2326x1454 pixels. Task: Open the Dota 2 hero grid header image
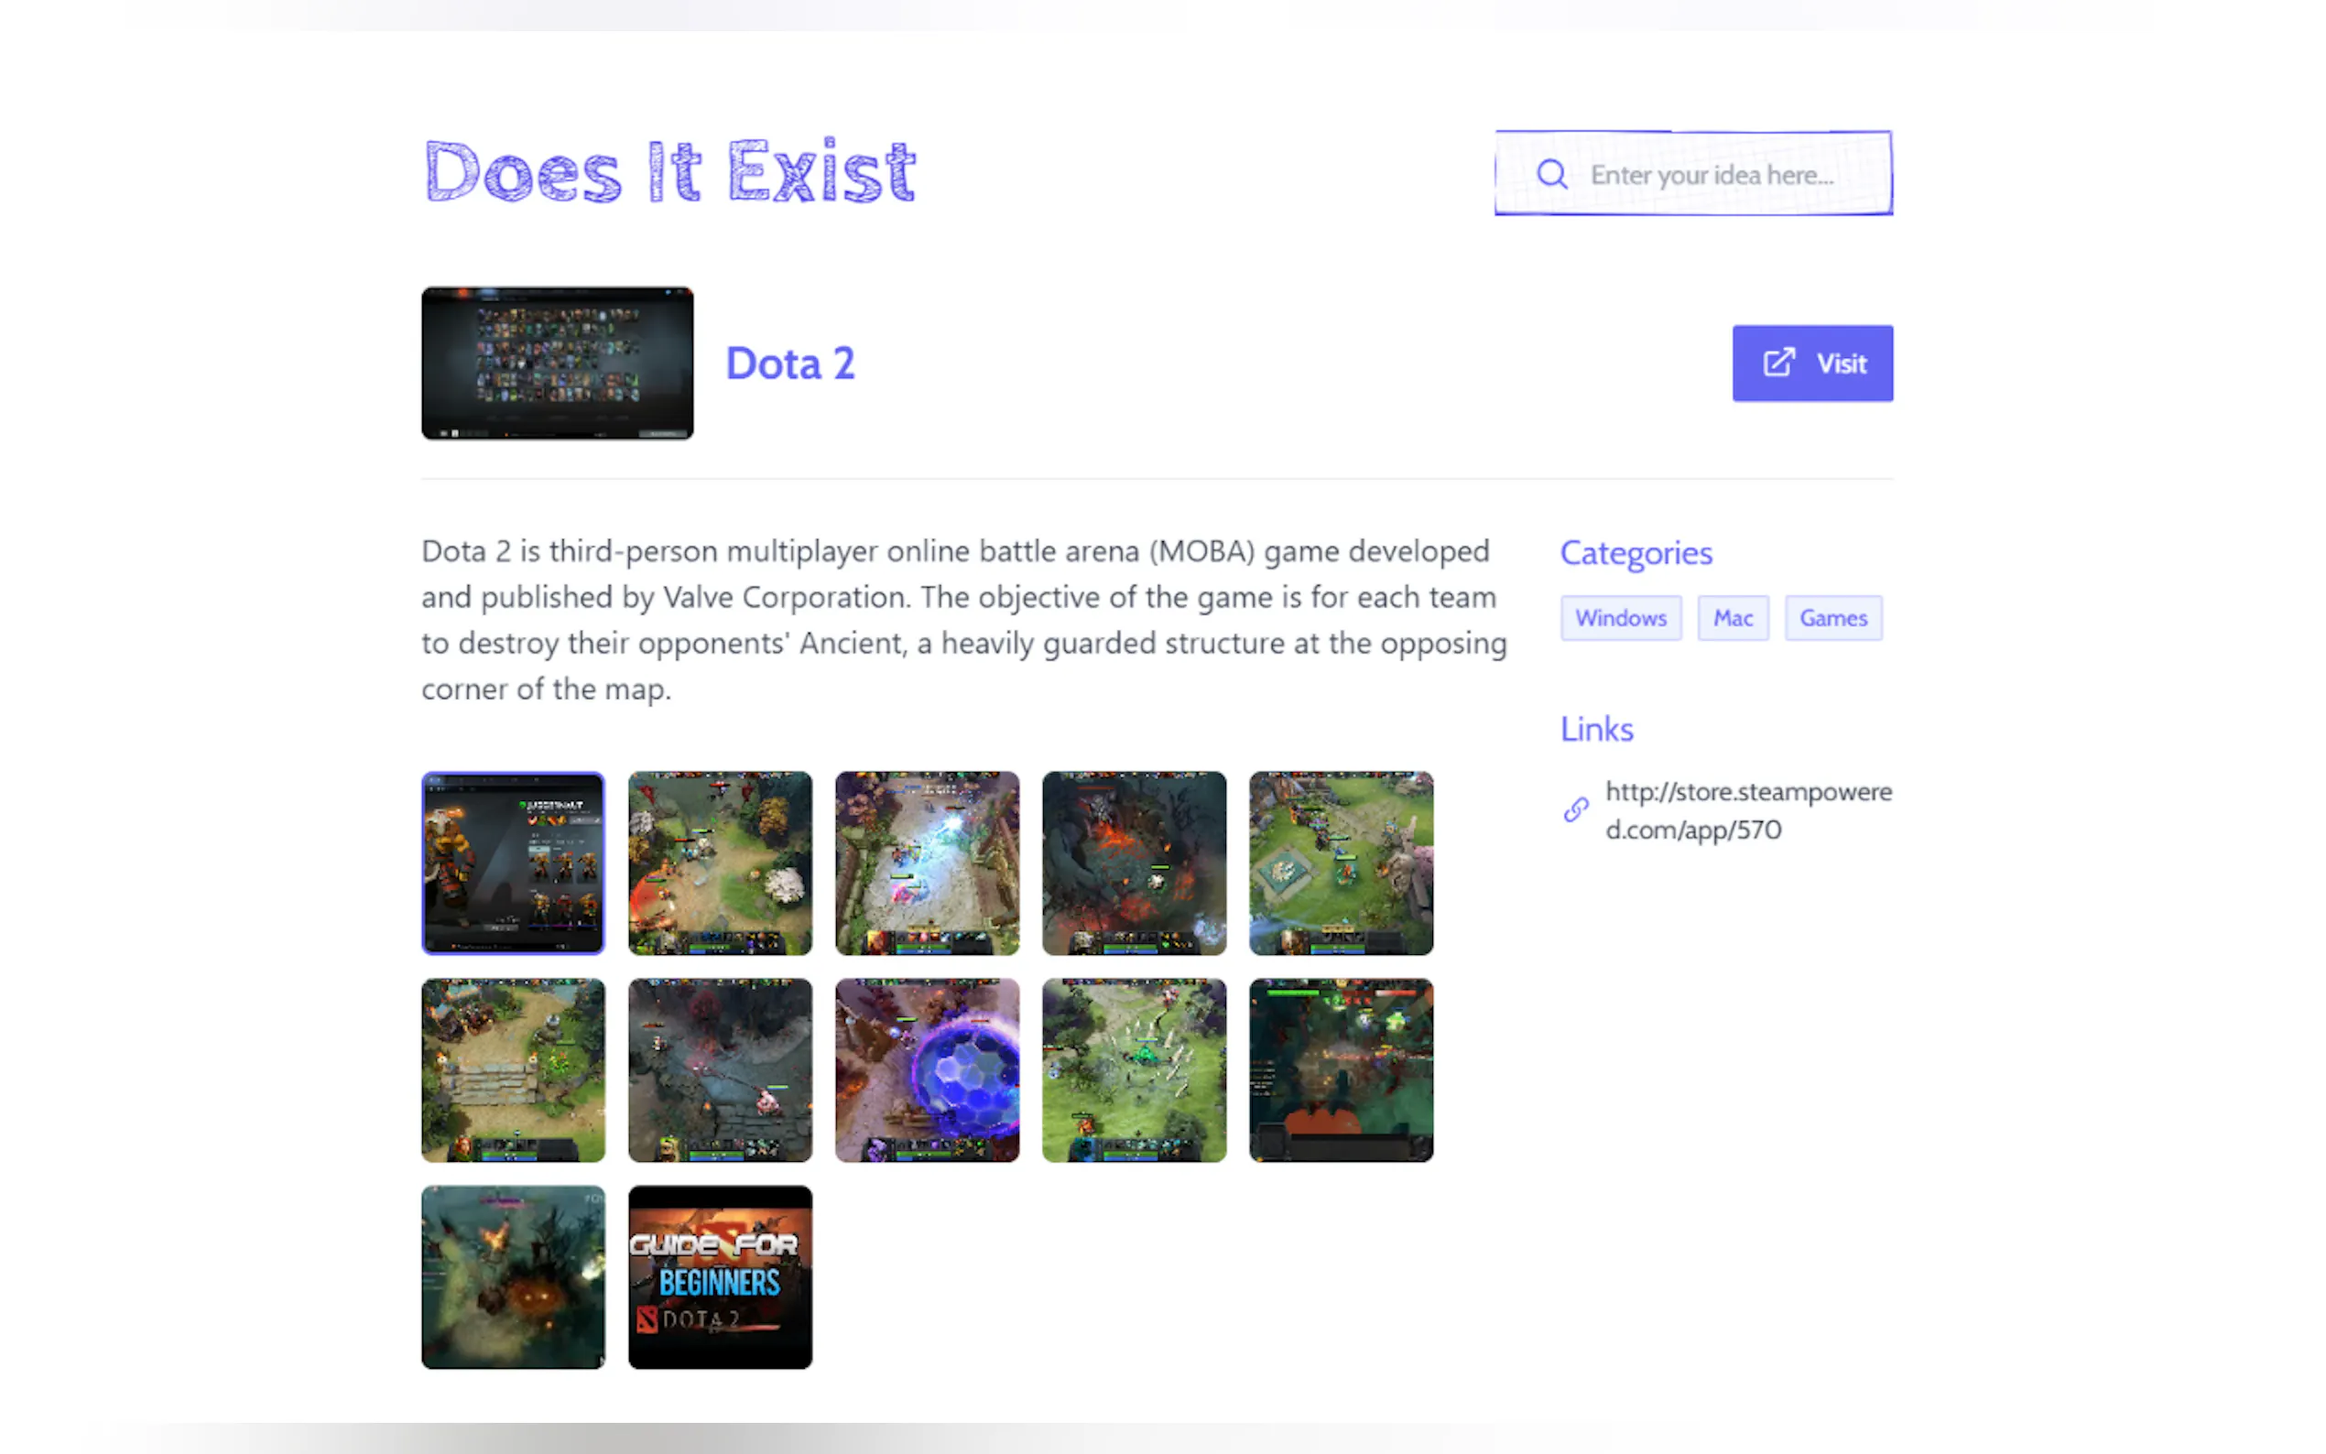click(x=557, y=363)
